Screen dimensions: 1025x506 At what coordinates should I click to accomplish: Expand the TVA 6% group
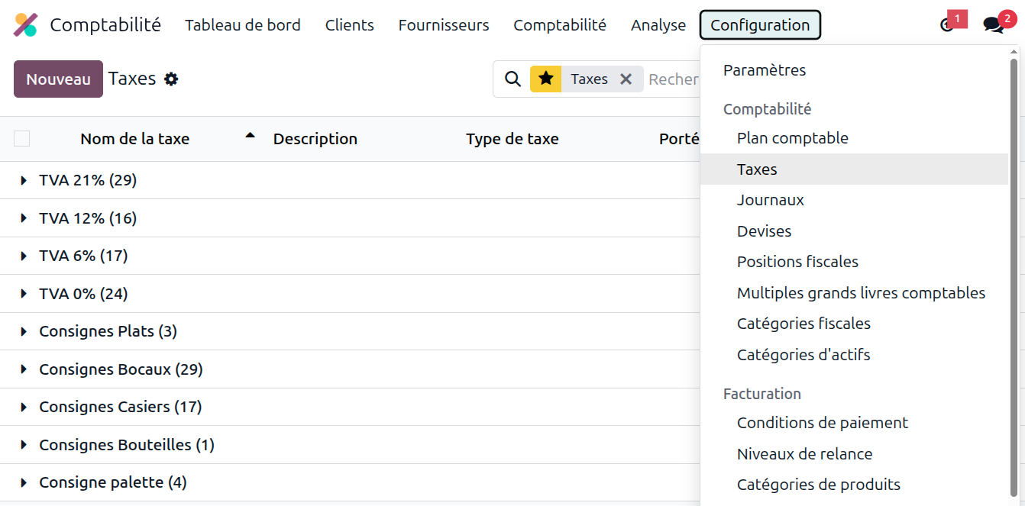point(24,256)
